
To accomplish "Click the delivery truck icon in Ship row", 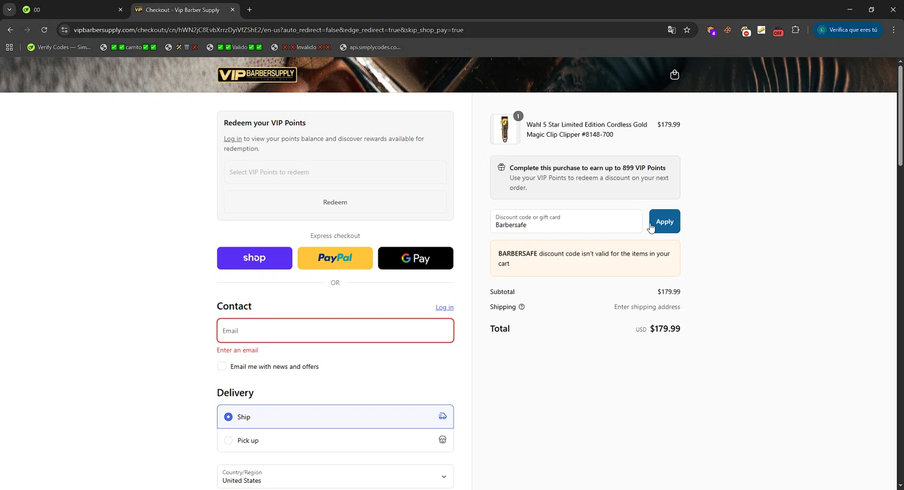I will (442, 416).
